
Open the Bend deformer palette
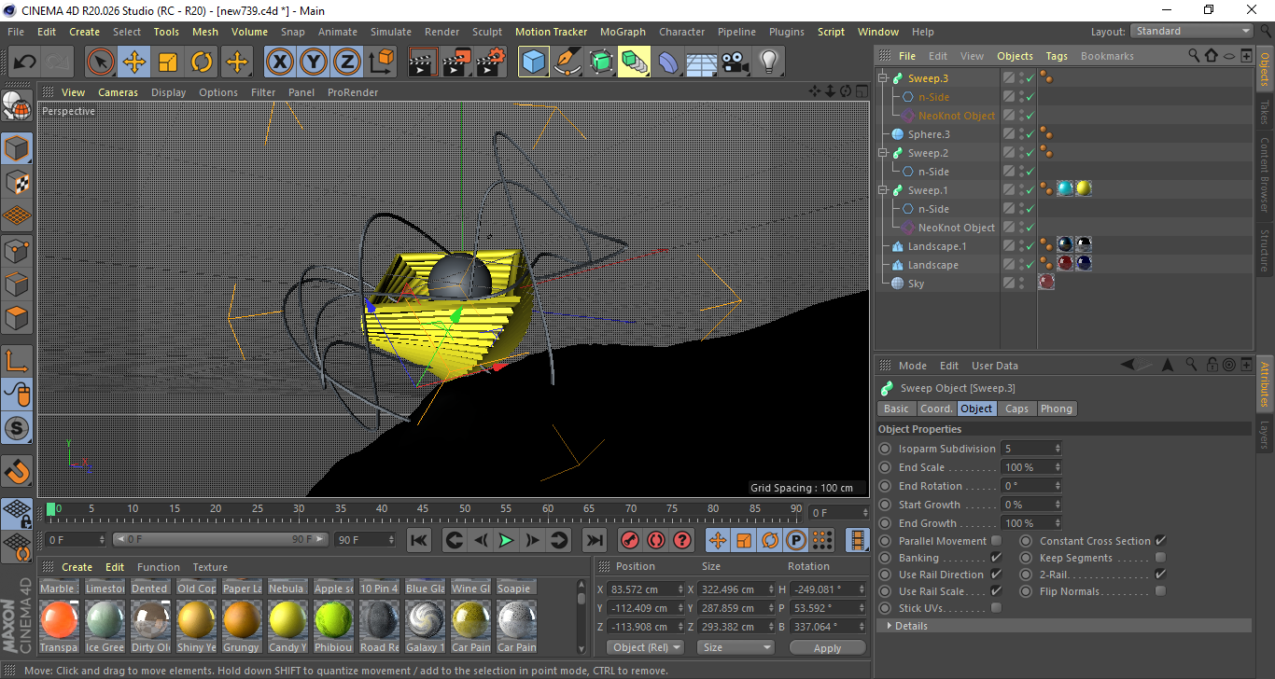tap(669, 62)
